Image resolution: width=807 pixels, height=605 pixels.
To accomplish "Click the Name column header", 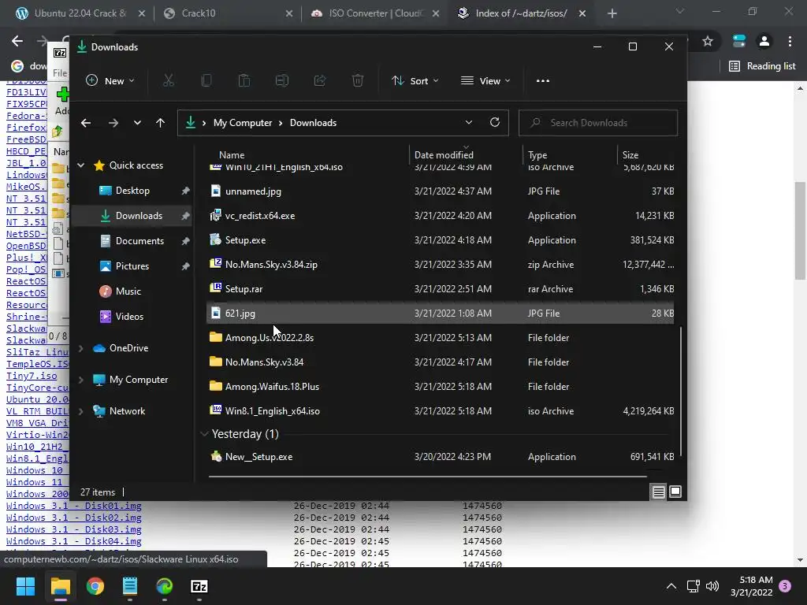I will tap(232, 155).
